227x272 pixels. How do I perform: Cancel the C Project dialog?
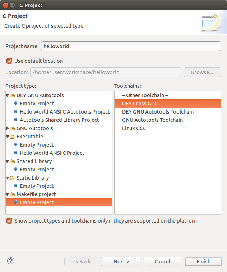point(162,262)
